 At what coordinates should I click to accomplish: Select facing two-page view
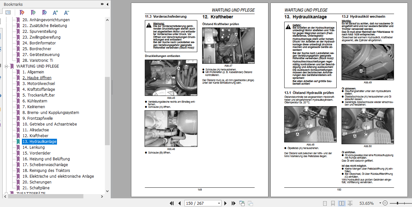pos(342,203)
